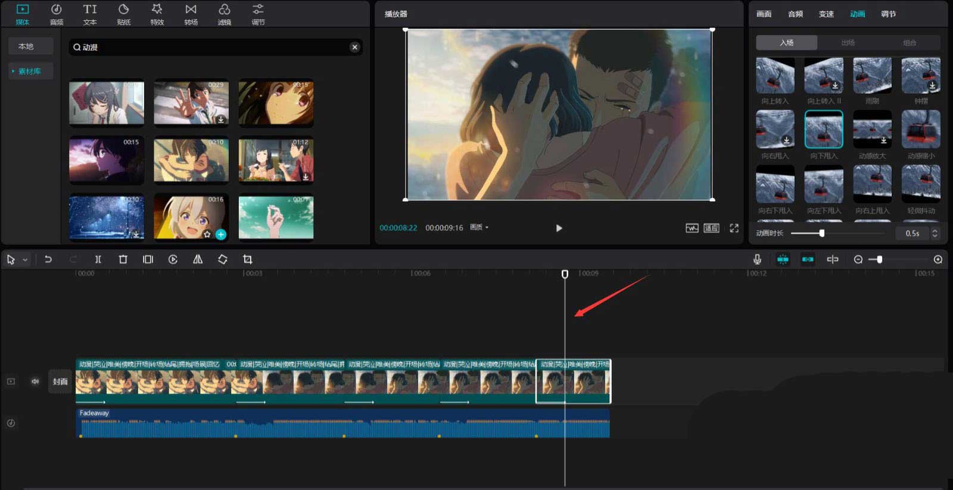Open the 滤镜 filters panel icon
Viewport: 953px width, 490px height.
pyautogui.click(x=225, y=14)
